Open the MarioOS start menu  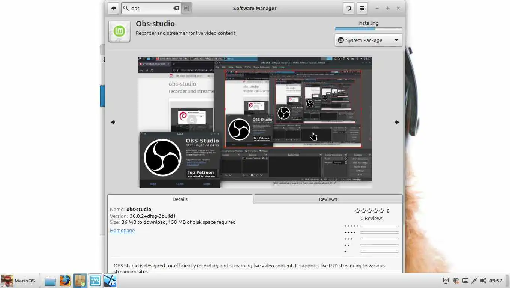click(x=18, y=280)
